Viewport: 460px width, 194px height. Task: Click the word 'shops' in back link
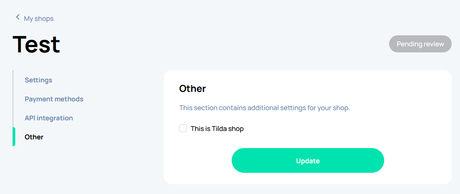pos(45,19)
